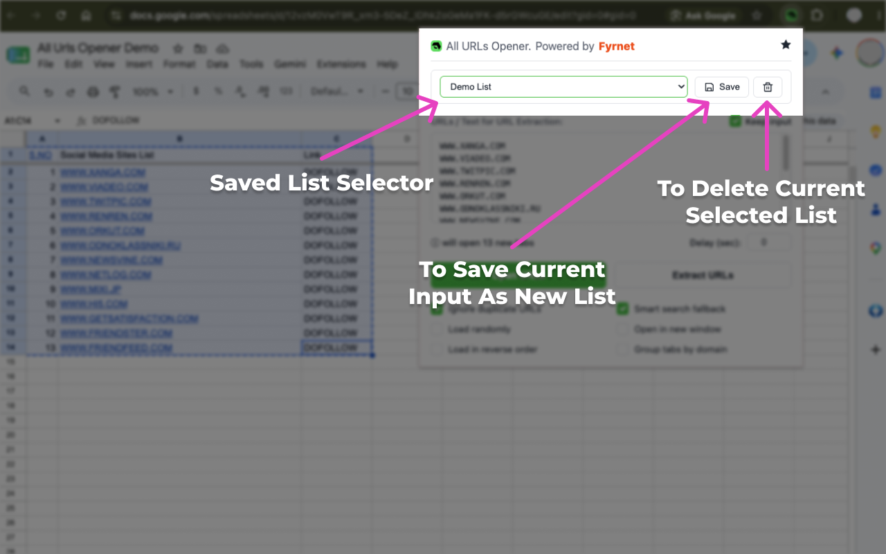Save current input as new list
Viewport: 886px width, 554px height.
[x=722, y=87]
